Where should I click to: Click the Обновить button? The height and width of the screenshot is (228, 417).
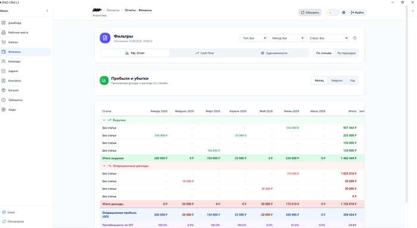[310, 13]
